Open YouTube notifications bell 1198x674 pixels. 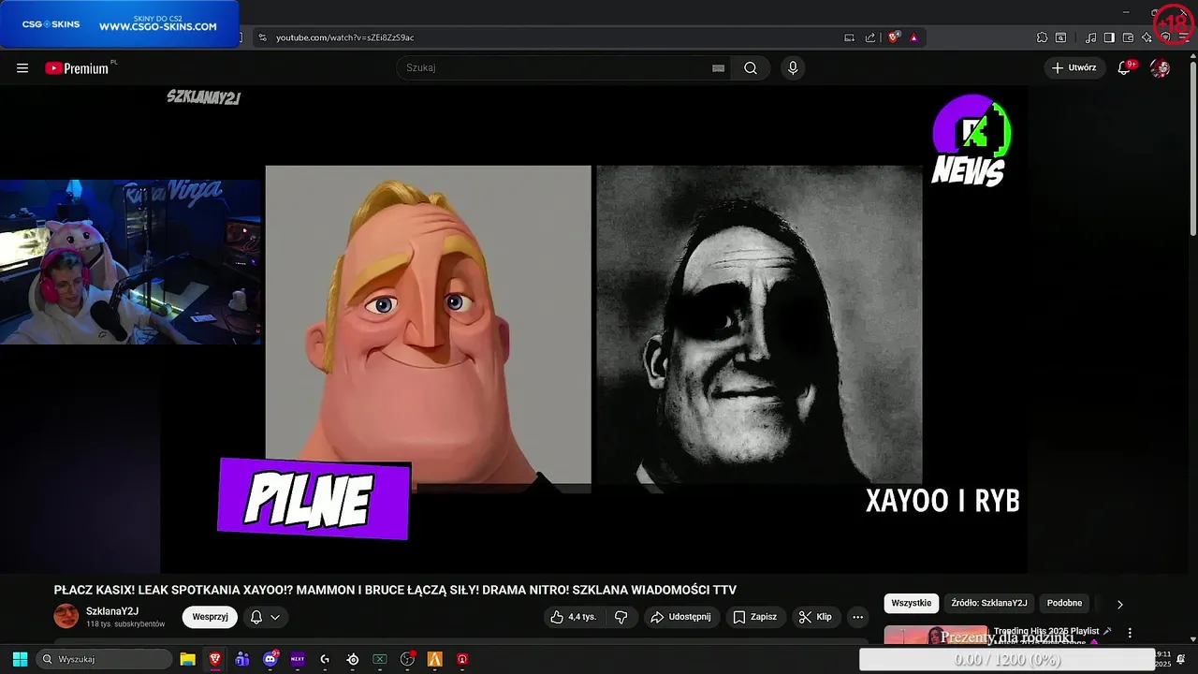[1124, 68]
